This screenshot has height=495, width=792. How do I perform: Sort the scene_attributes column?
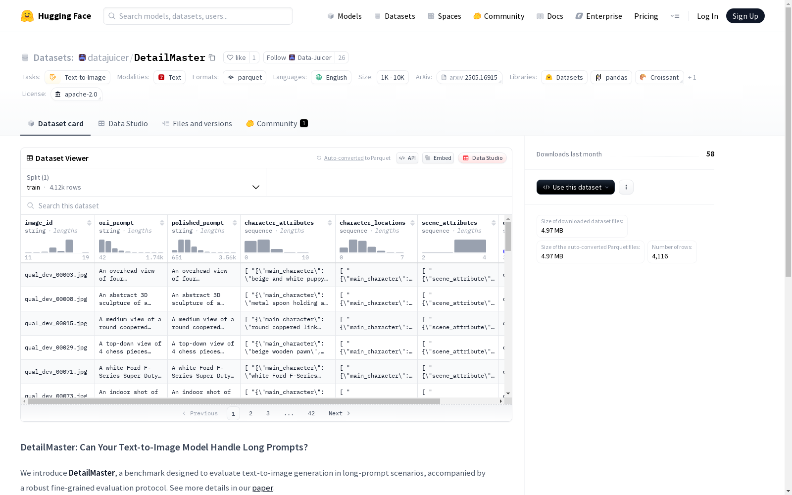pyautogui.click(x=494, y=223)
